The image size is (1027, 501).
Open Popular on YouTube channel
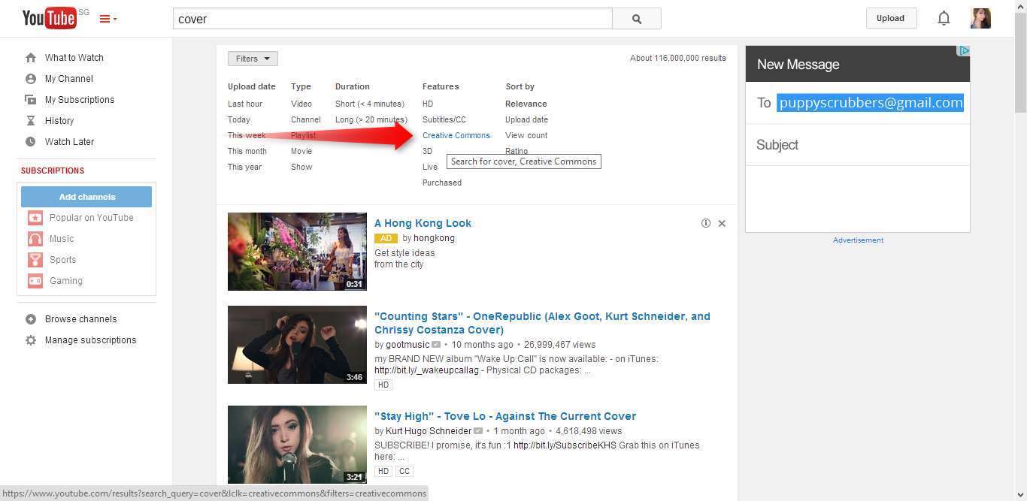tap(91, 218)
